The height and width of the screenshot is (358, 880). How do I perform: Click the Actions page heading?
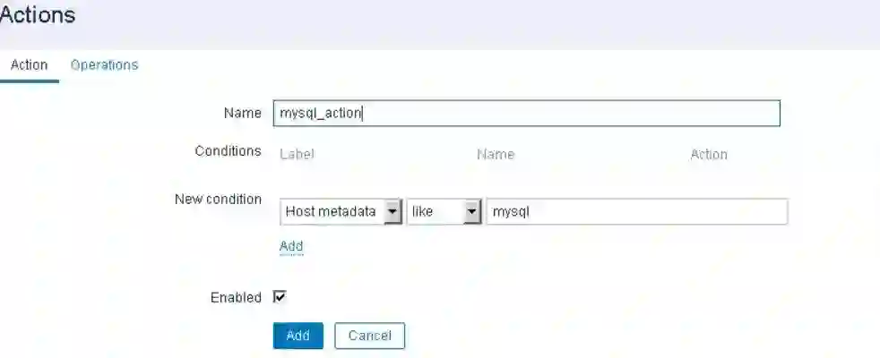38,15
